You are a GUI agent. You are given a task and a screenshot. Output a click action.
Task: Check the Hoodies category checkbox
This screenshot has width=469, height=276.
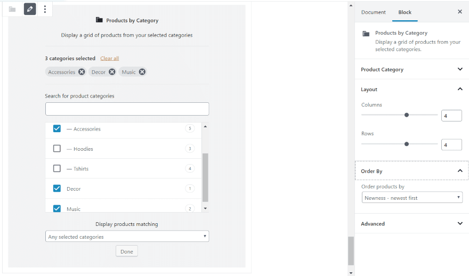[57, 149]
